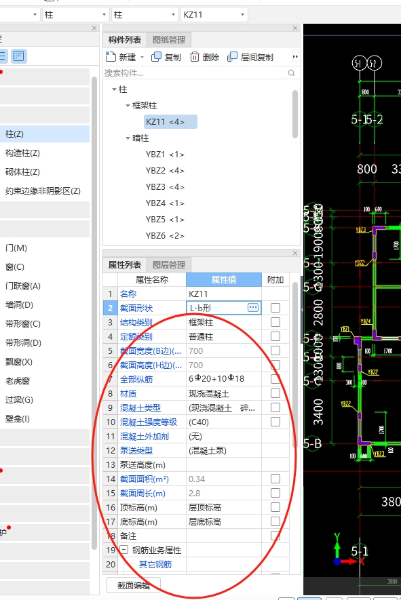Open the 新建 dropdown arrow

142,58
